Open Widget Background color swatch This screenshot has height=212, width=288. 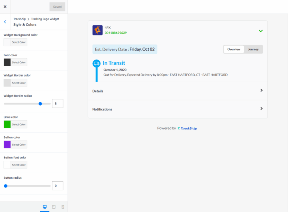(x=7, y=42)
